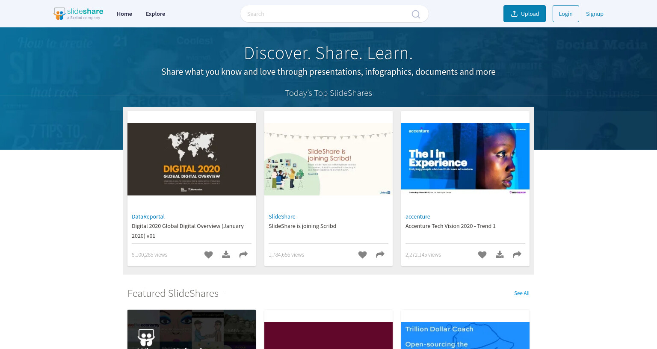
Task: Click the 2,272,145 views count
Action: click(423, 255)
